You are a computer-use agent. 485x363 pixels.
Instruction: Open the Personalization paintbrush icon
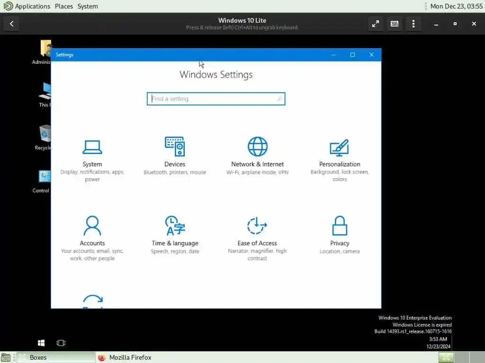tap(339, 147)
